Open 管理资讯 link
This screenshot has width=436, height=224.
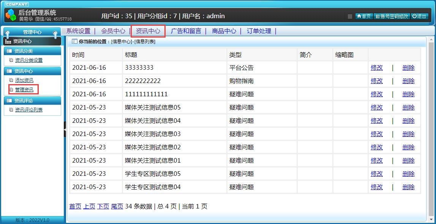pos(24,90)
